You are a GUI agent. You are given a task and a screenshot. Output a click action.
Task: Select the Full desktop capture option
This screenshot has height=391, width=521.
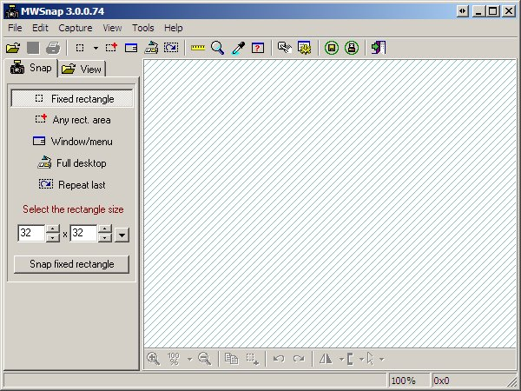pyautogui.click(x=72, y=163)
